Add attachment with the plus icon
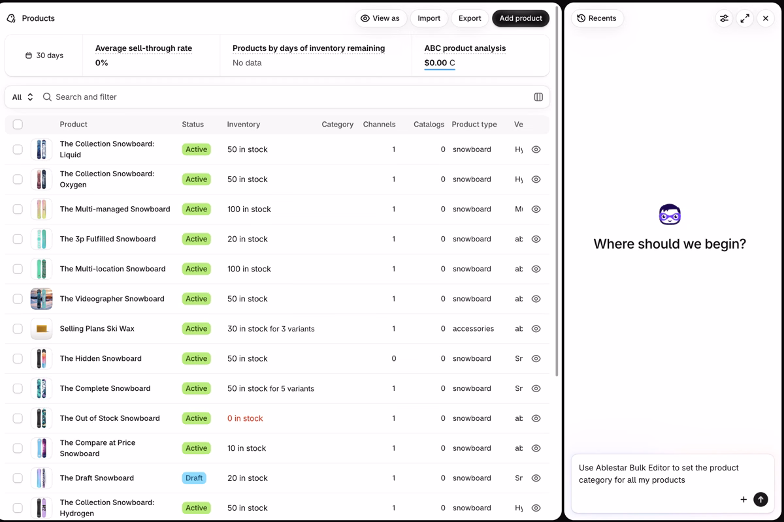The height and width of the screenshot is (522, 784). [x=743, y=499]
